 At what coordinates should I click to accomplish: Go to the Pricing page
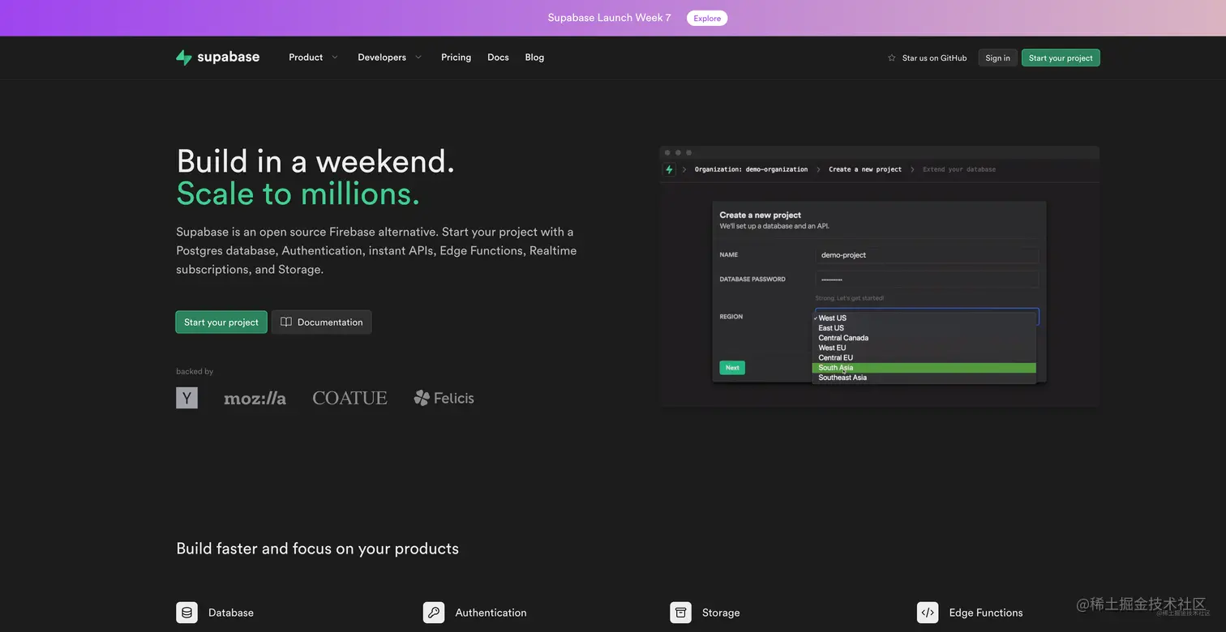[x=456, y=58]
